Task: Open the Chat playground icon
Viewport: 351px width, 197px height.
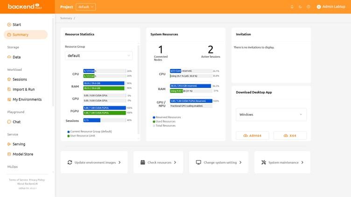Action: (9, 122)
